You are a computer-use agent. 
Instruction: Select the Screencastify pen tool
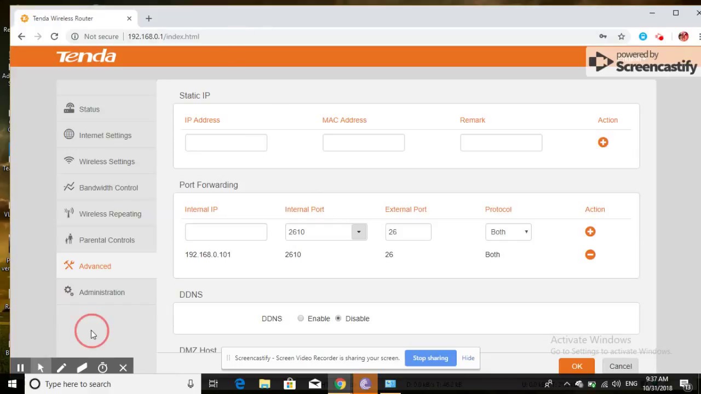[61, 368]
